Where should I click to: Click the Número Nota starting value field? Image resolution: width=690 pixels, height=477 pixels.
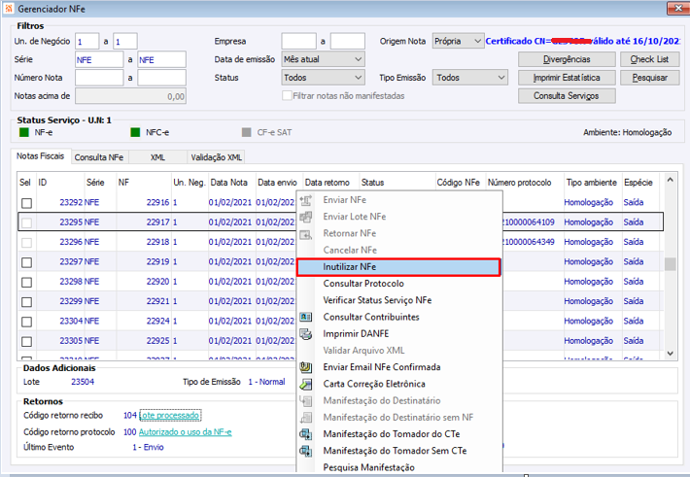[99, 78]
